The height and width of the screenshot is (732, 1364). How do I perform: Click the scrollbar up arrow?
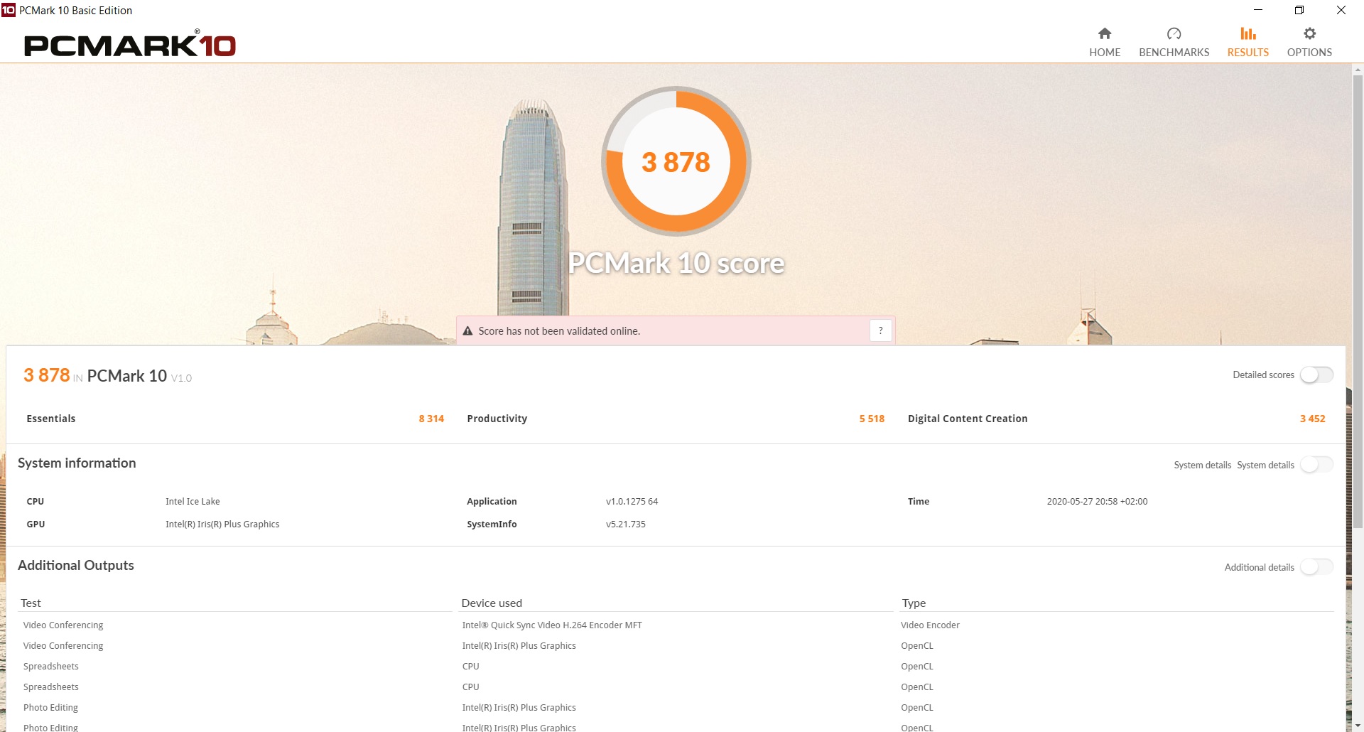point(1358,70)
